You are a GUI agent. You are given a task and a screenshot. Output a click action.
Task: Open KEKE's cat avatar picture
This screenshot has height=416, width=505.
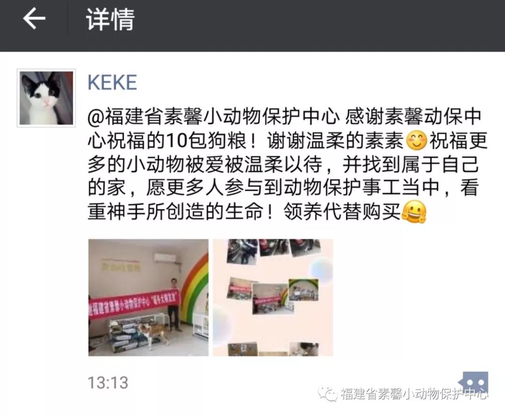[46, 98]
